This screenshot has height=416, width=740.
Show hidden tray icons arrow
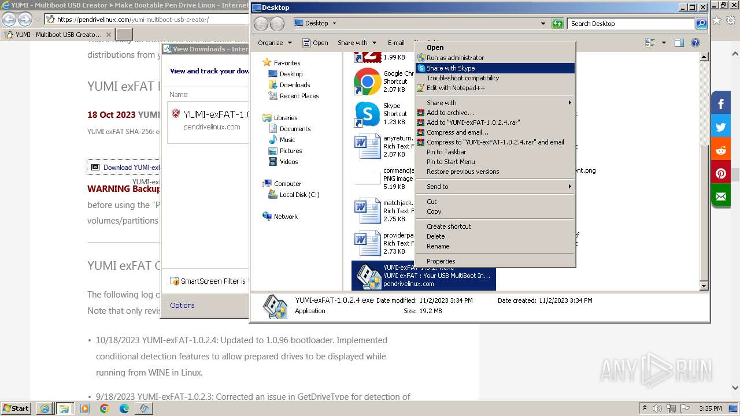[645, 408]
